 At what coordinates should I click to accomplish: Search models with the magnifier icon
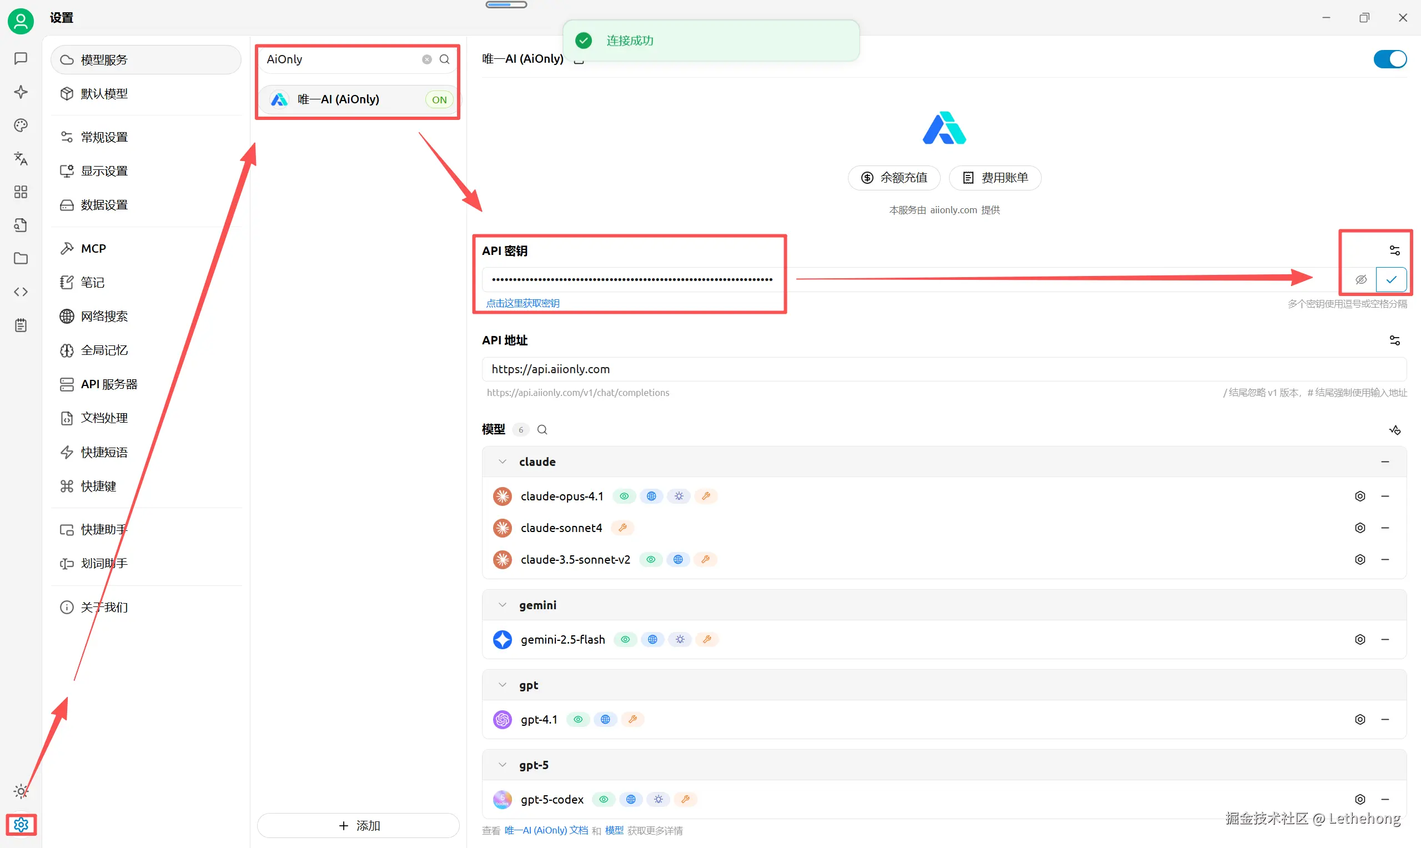(x=542, y=430)
